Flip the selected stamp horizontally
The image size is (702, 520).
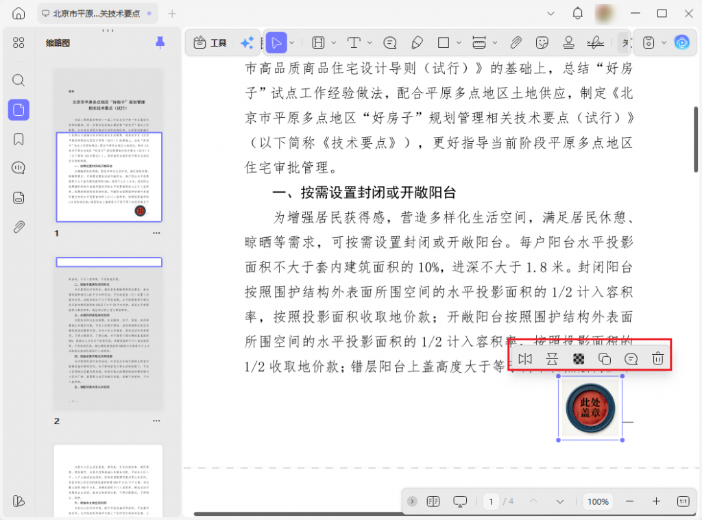[525, 358]
